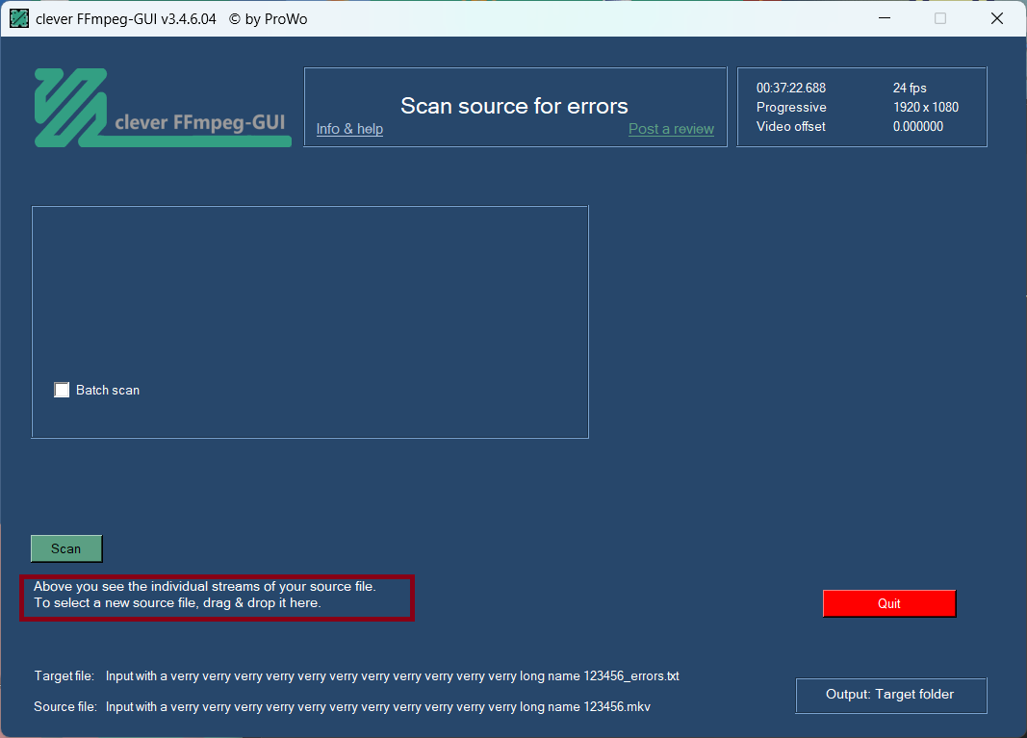1027x738 pixels.
Task: Click the Source file: label
Action: (64, 706)
